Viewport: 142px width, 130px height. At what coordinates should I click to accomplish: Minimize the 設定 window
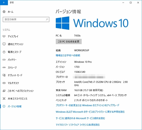click(123, 3)
